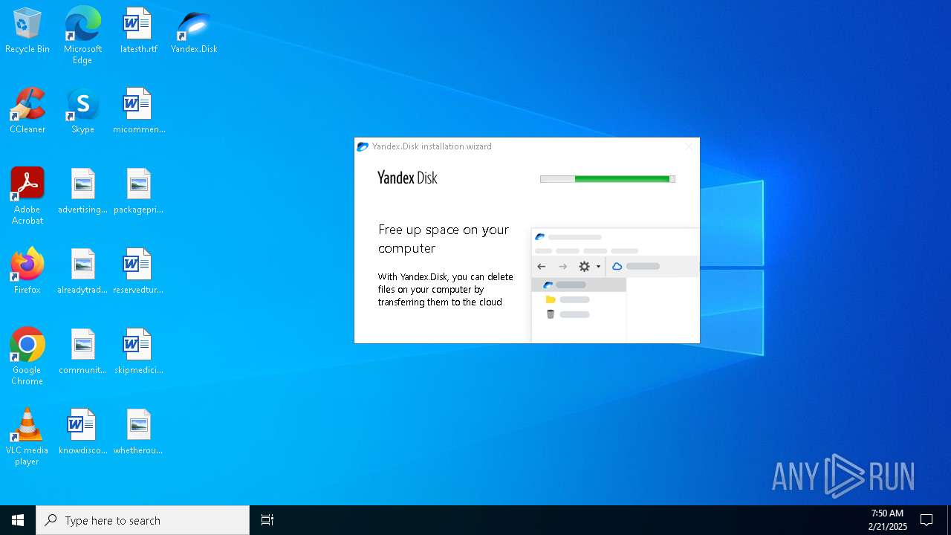
Task: Launch Google Chrome from desktop
Action: [x=27, y=357]
